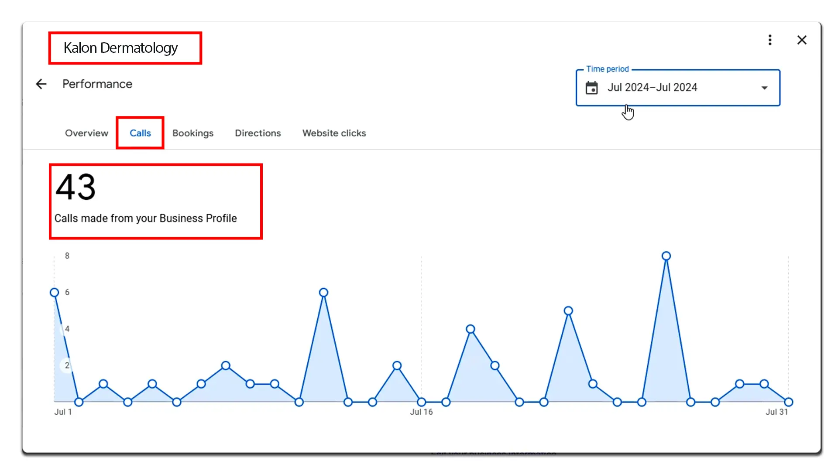Click the Performance heading text
Screen dimensions: 838x471
pyautogui.click(x=97, y=84)
